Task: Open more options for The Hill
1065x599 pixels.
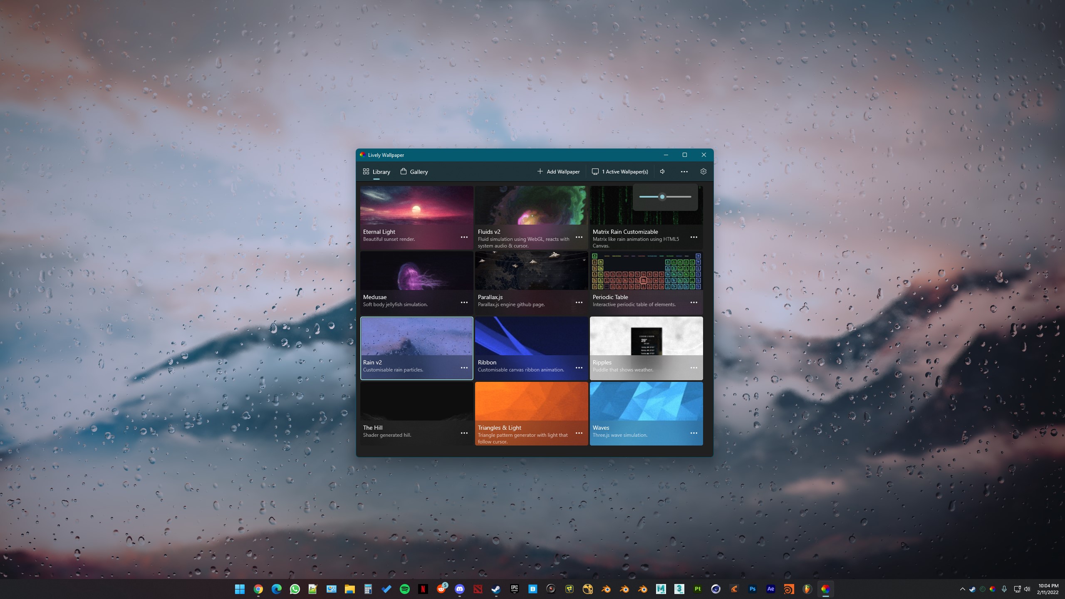Action: tap(464, 433)
